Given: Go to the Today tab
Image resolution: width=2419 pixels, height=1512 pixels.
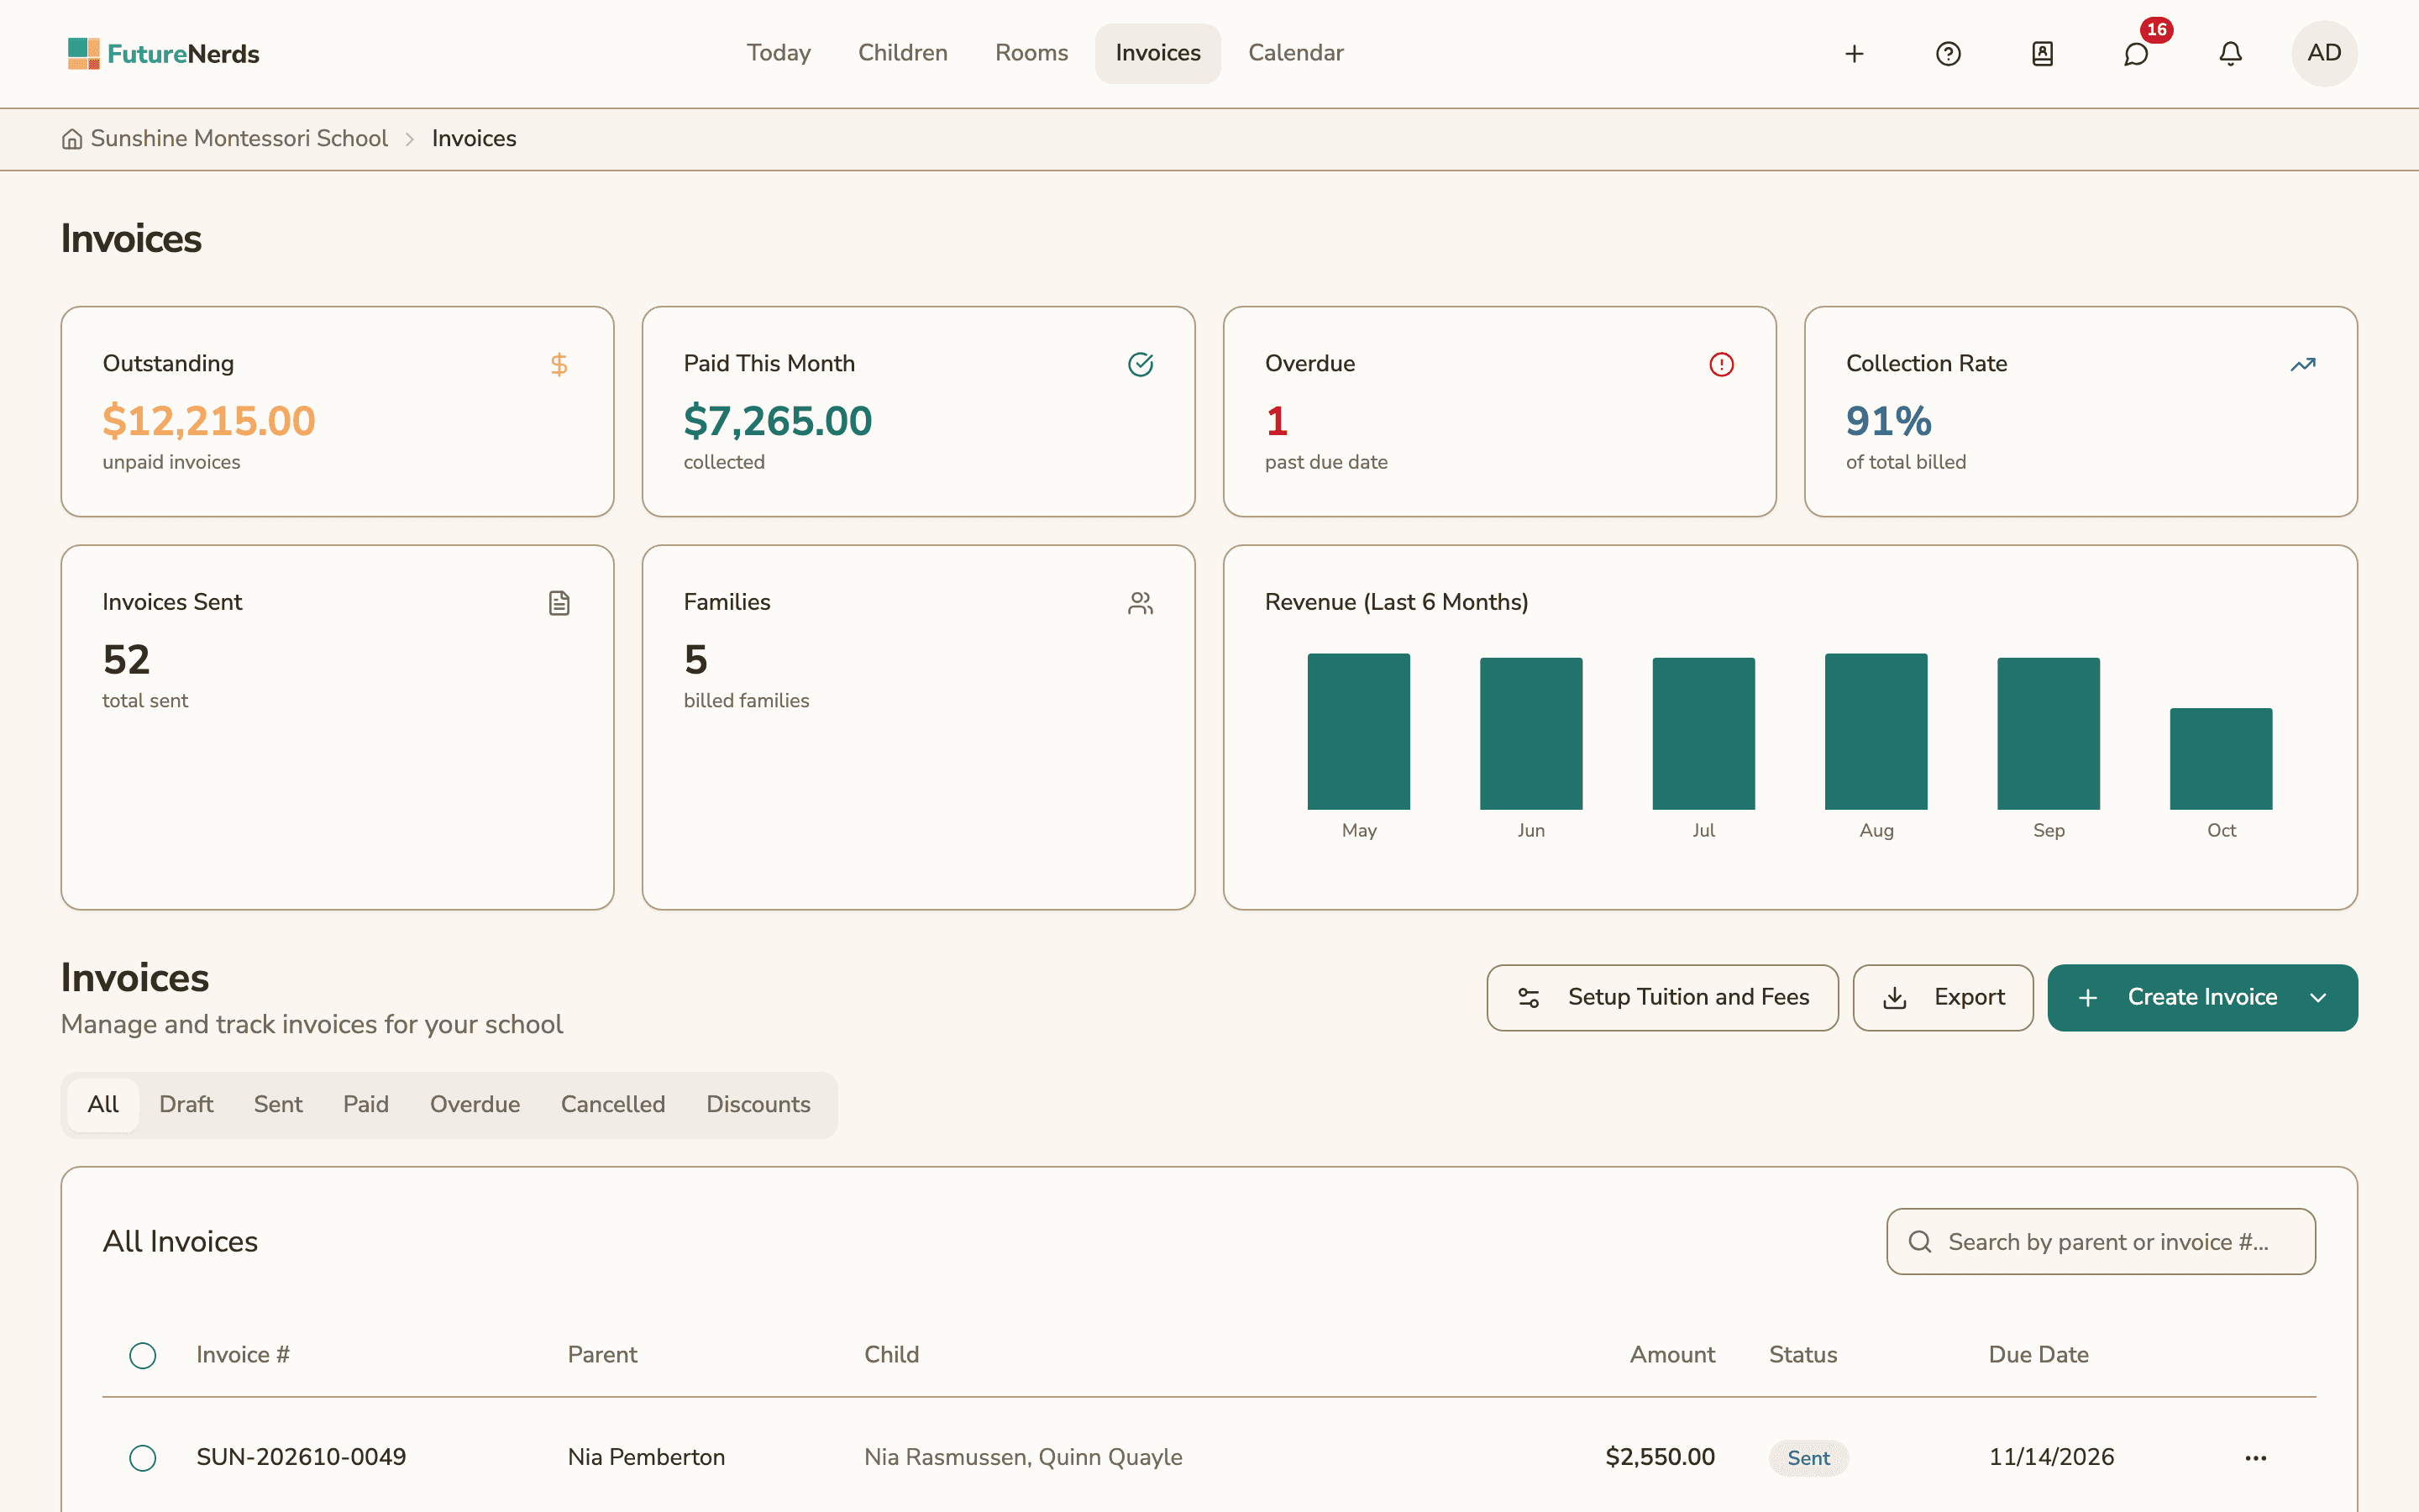Looking at the screenshot, I should coord(778,53).
